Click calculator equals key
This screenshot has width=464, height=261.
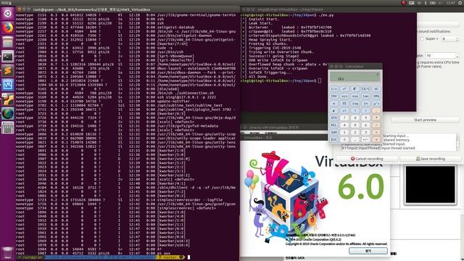(376, 139)
